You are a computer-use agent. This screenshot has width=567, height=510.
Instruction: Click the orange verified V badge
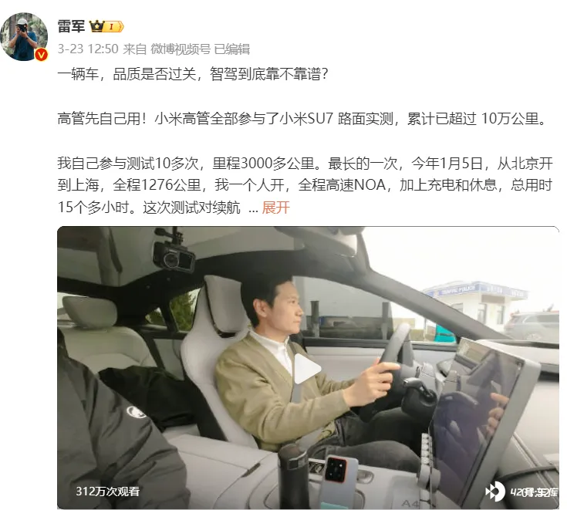coord(42,55)
